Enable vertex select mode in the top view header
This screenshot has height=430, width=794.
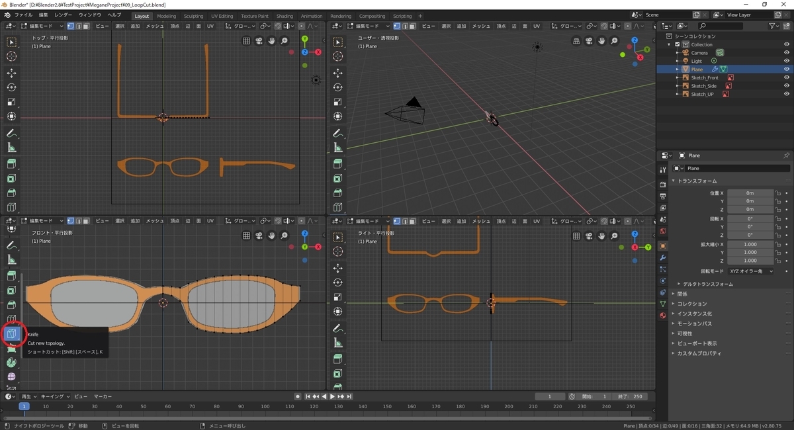[71, 26]
